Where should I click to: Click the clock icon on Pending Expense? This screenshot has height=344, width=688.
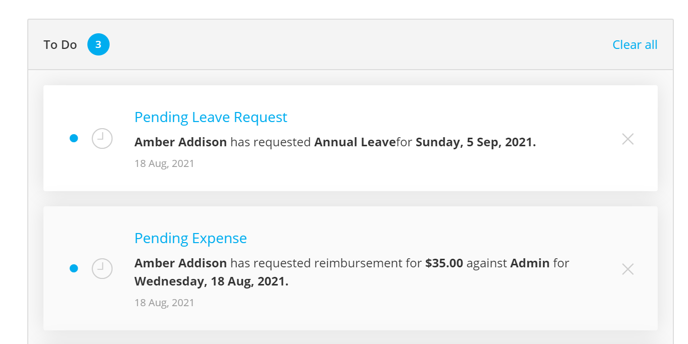102,268
